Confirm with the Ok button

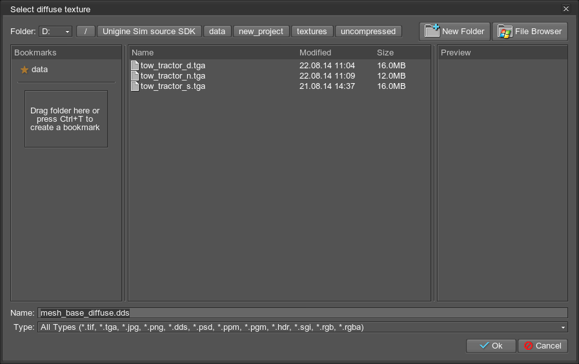(491, 346)
